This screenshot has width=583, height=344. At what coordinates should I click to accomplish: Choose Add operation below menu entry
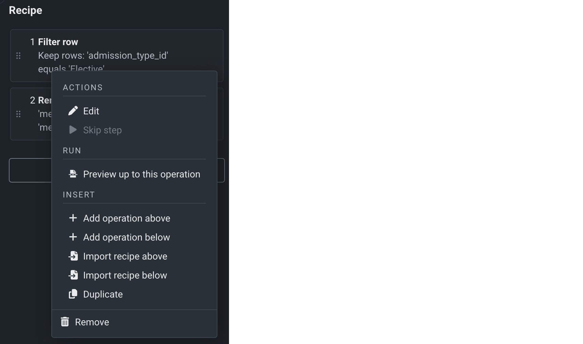(x=127, y=237)
